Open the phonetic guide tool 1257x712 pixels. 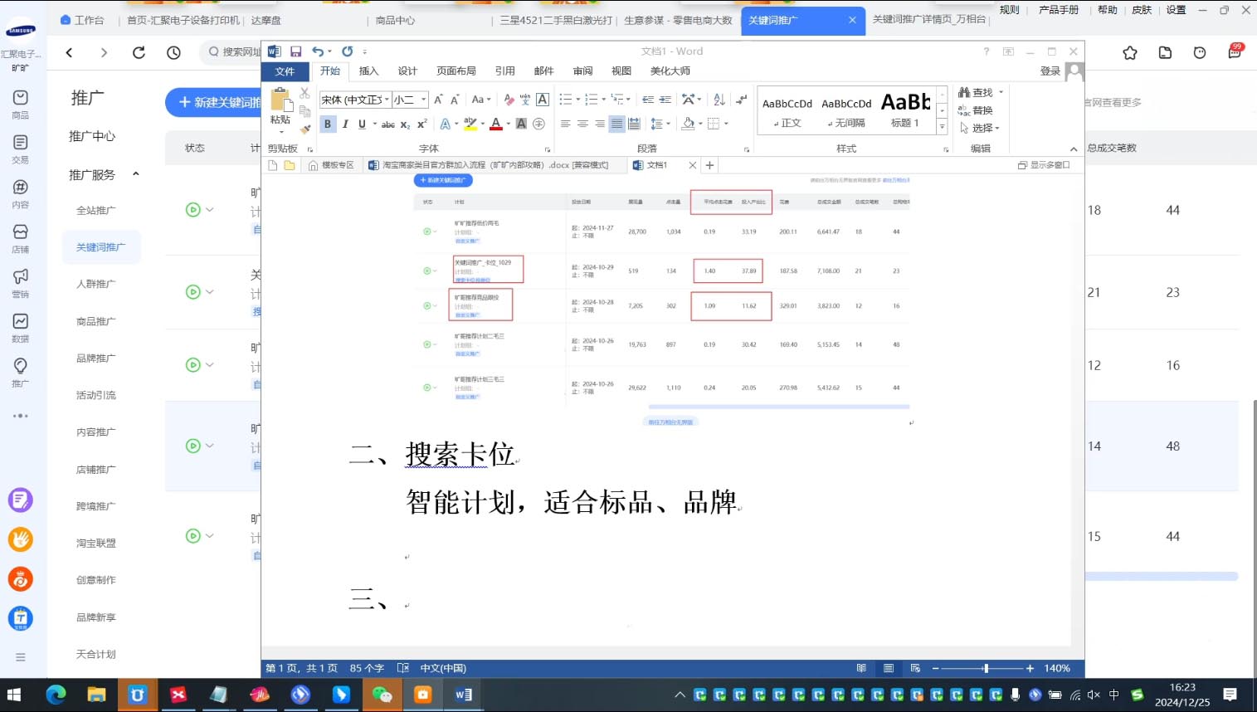(x=525, y=100)
